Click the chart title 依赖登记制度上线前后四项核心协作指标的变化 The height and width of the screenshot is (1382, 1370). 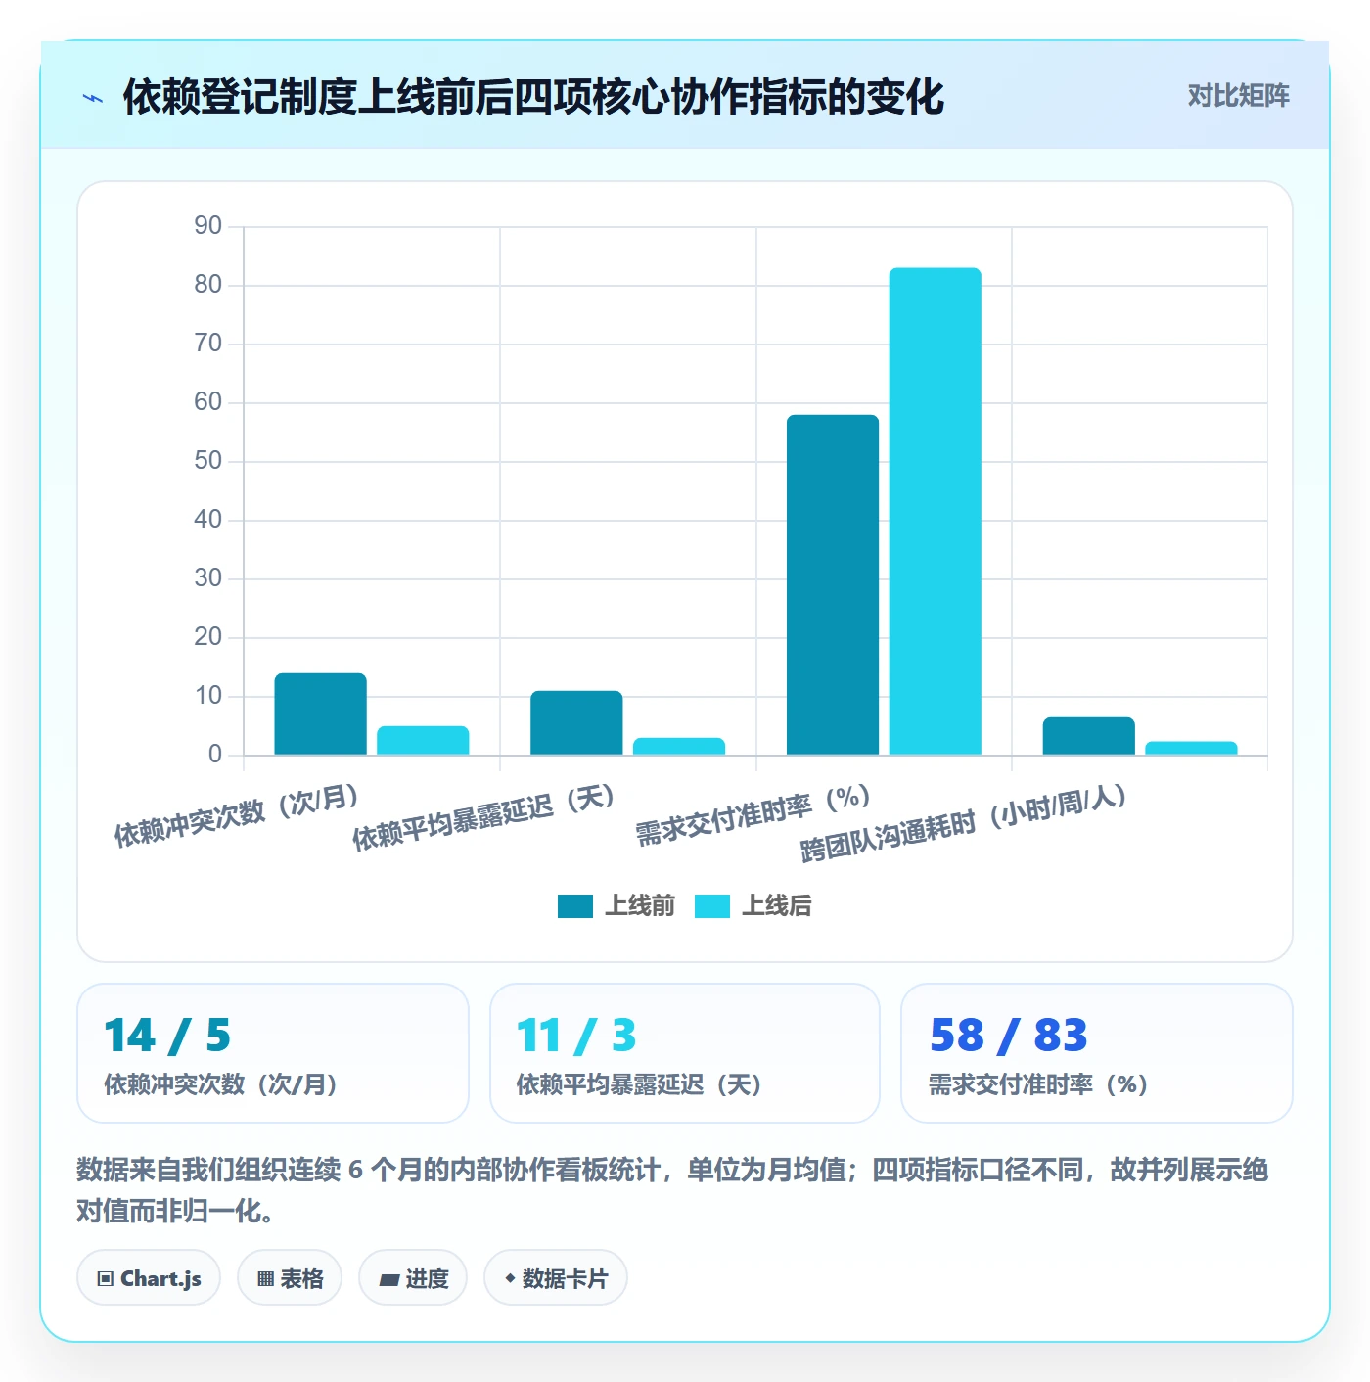click(533, 97)
